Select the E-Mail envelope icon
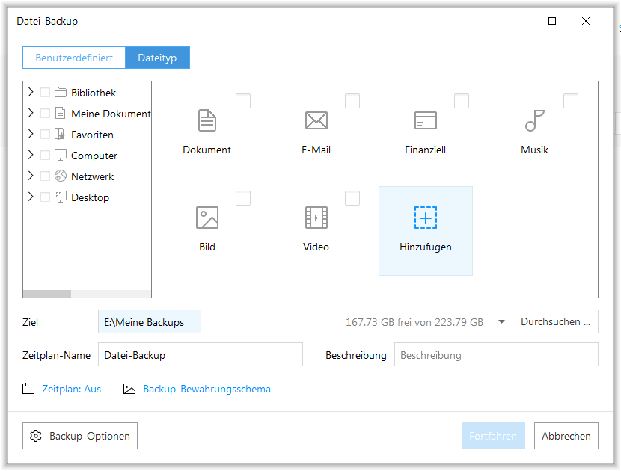The width and height of the screenshot is (621, 471). tap(316, 120)
